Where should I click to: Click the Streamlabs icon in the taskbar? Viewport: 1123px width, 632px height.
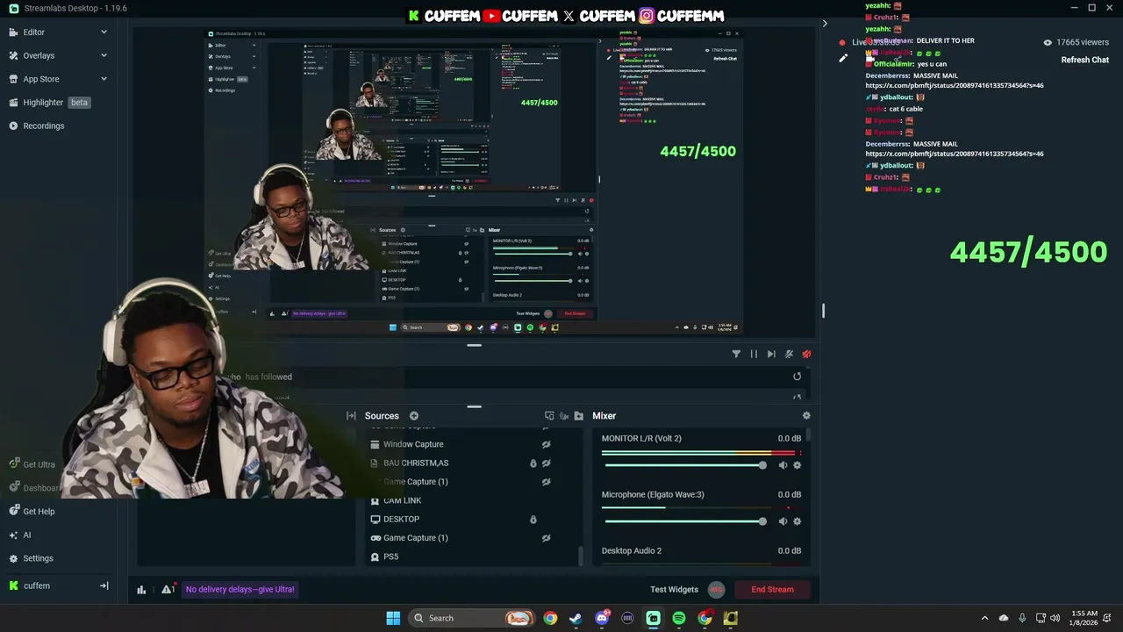click(654, 618)
